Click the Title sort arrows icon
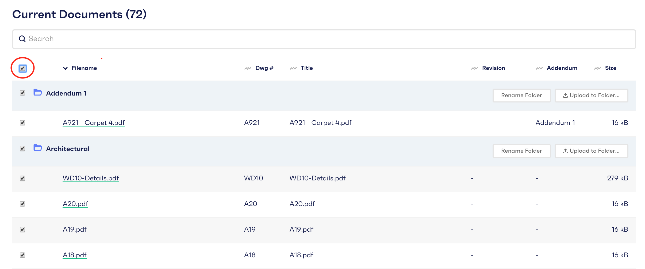645x269 pixels. tap(293, 68)
